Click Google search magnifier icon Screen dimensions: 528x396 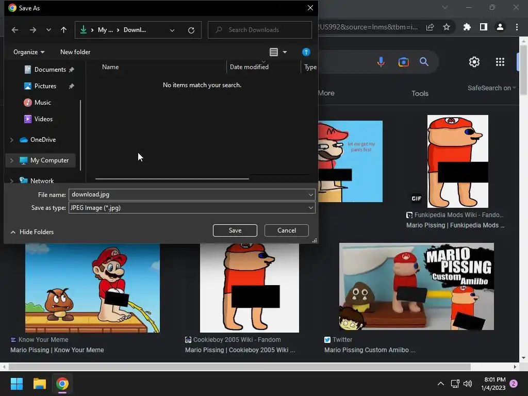[424, 62]
